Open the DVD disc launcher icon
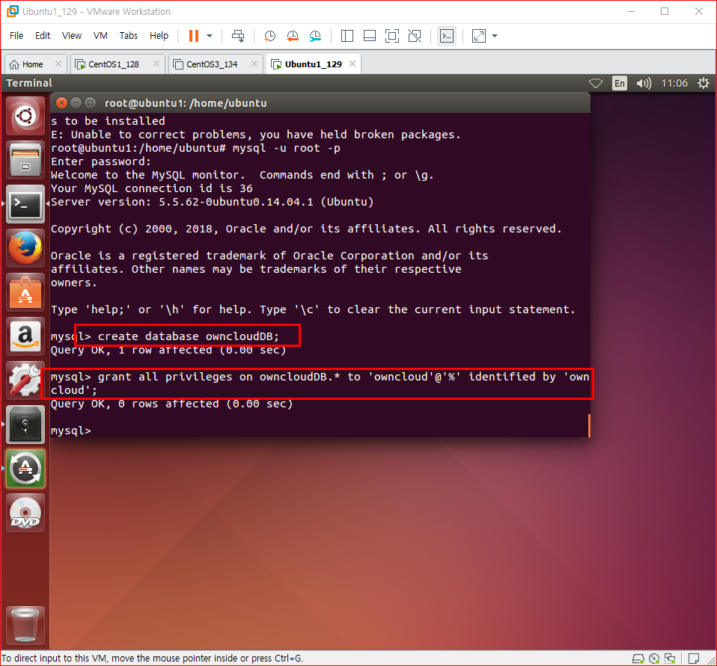Image resolution: width=717 pixels, height=666 pixels. point(25,513)
